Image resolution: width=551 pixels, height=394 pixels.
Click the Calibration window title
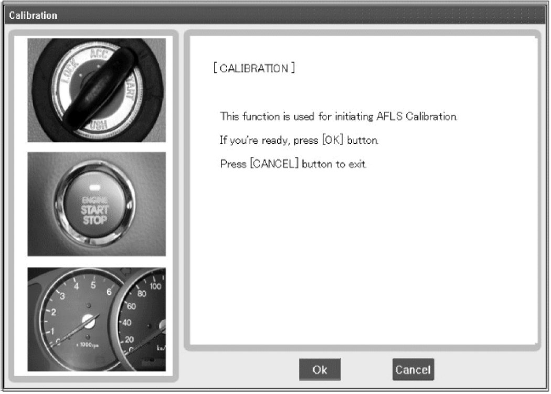point(33,15)
